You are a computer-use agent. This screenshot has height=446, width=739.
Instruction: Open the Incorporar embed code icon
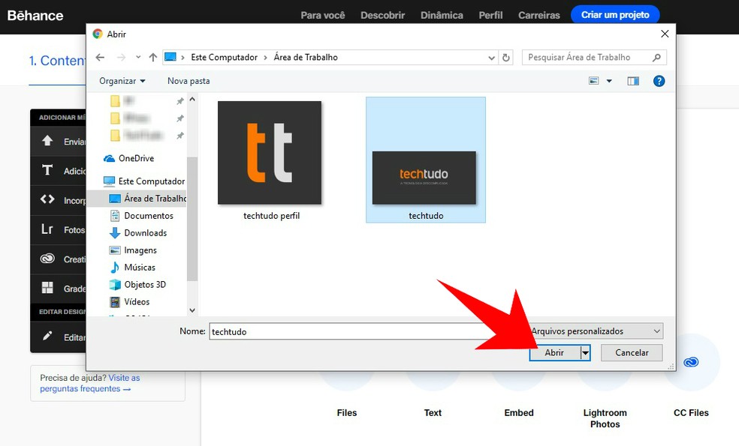(x=47, y=200)
